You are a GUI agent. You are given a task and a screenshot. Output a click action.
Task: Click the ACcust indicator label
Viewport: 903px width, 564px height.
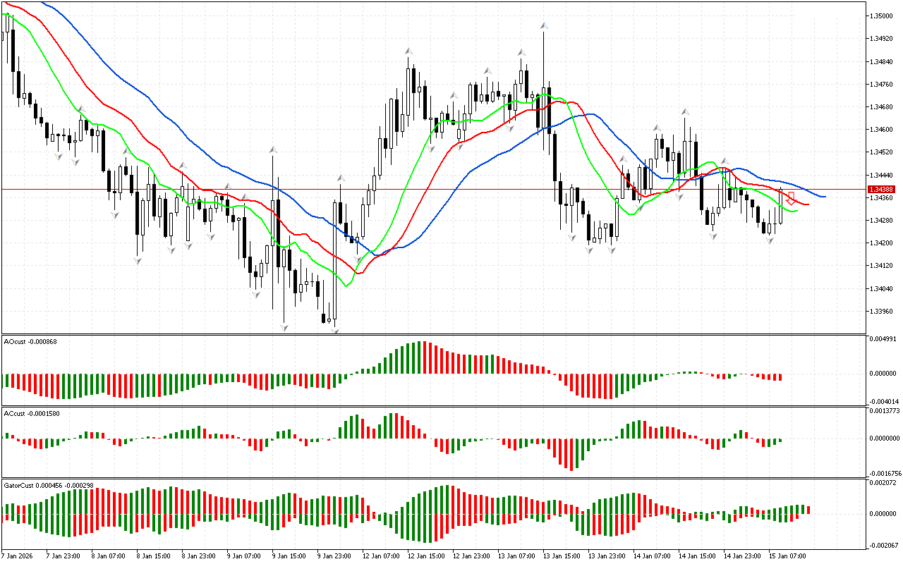tap(32, 413)
